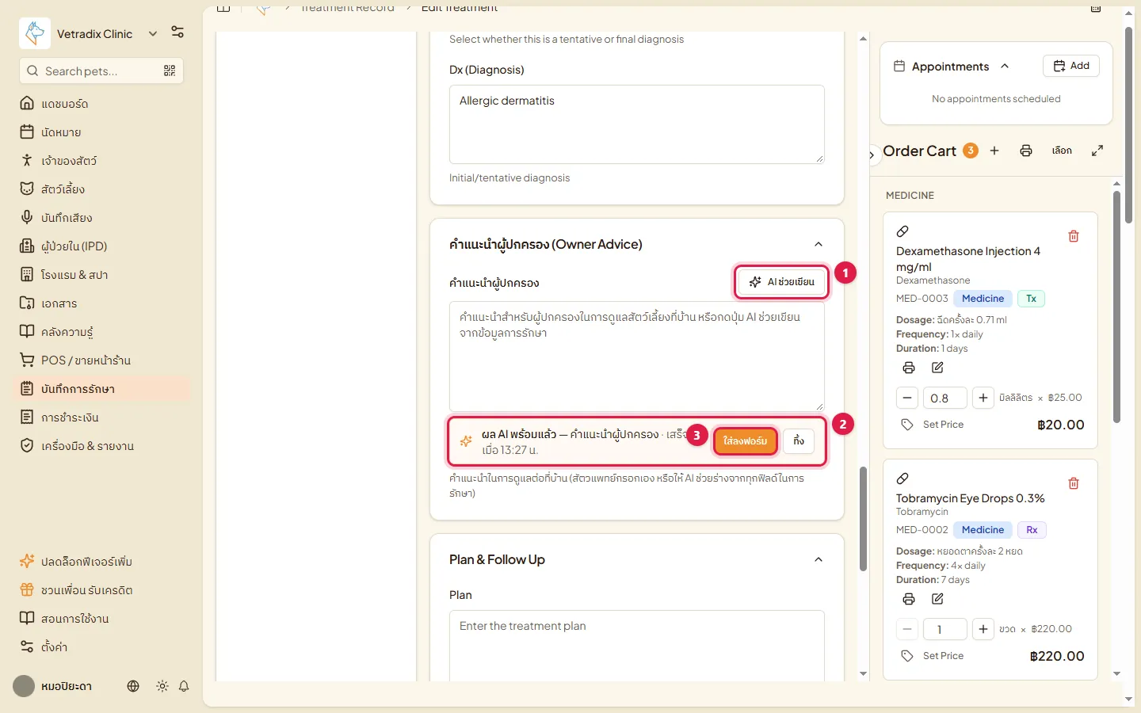Collapse the Appointments section

(1005, 67)
